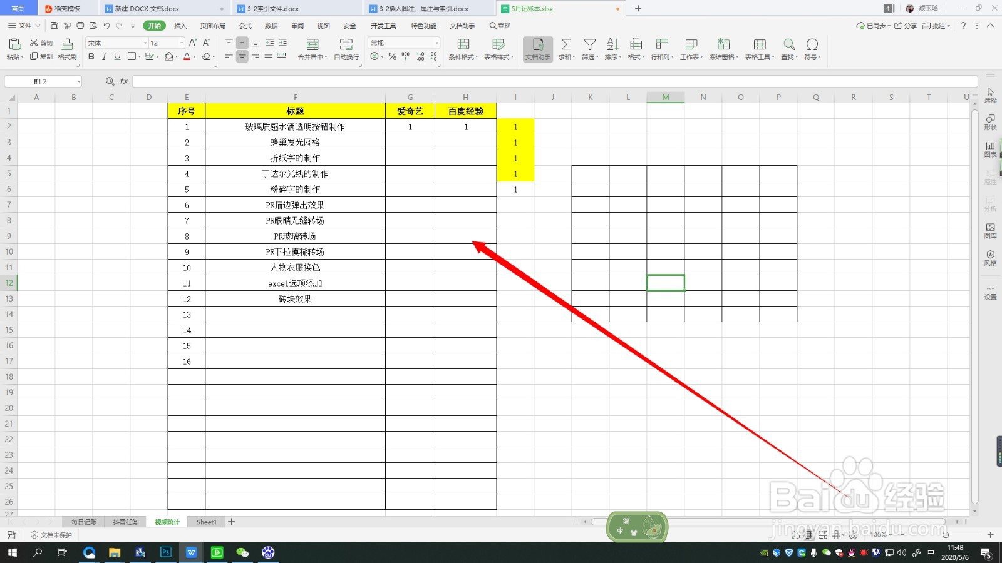Open the Page Layout (页面布局) tab

(x=213, y=26)
